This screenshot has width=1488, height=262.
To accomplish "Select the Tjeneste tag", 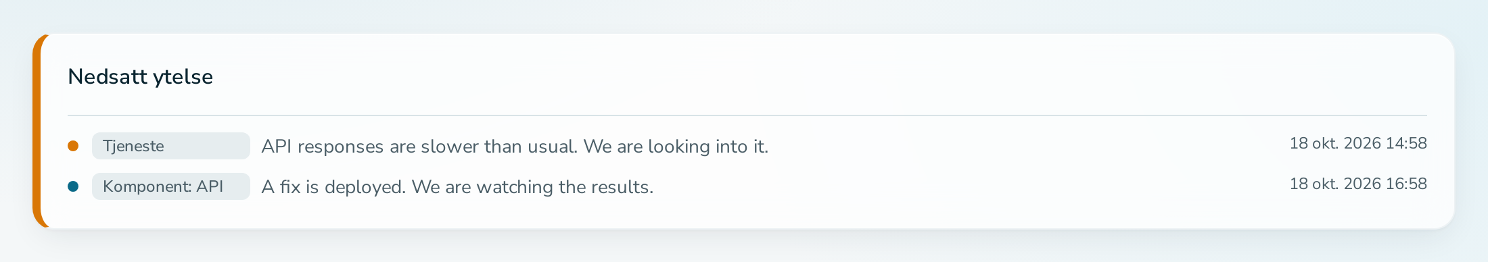I will click(x=171, y=146).
